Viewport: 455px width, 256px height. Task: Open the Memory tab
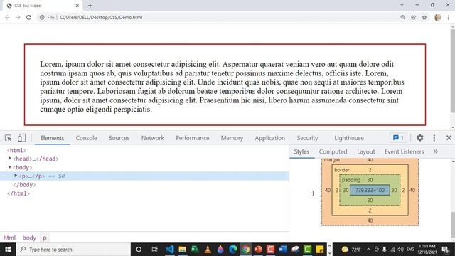(x=232, y=138)
